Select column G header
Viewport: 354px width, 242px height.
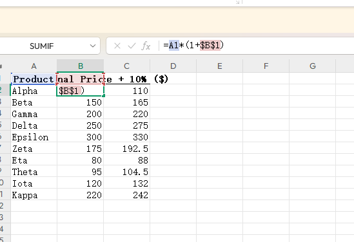click(313, 66)
